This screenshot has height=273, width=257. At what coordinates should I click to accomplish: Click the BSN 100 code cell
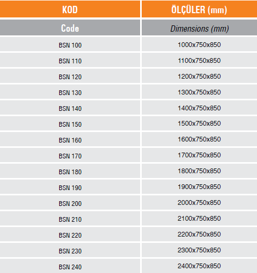(70, 44)
